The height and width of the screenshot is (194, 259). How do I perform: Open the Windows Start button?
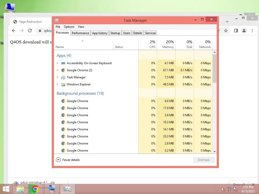[x=6, y=189]
